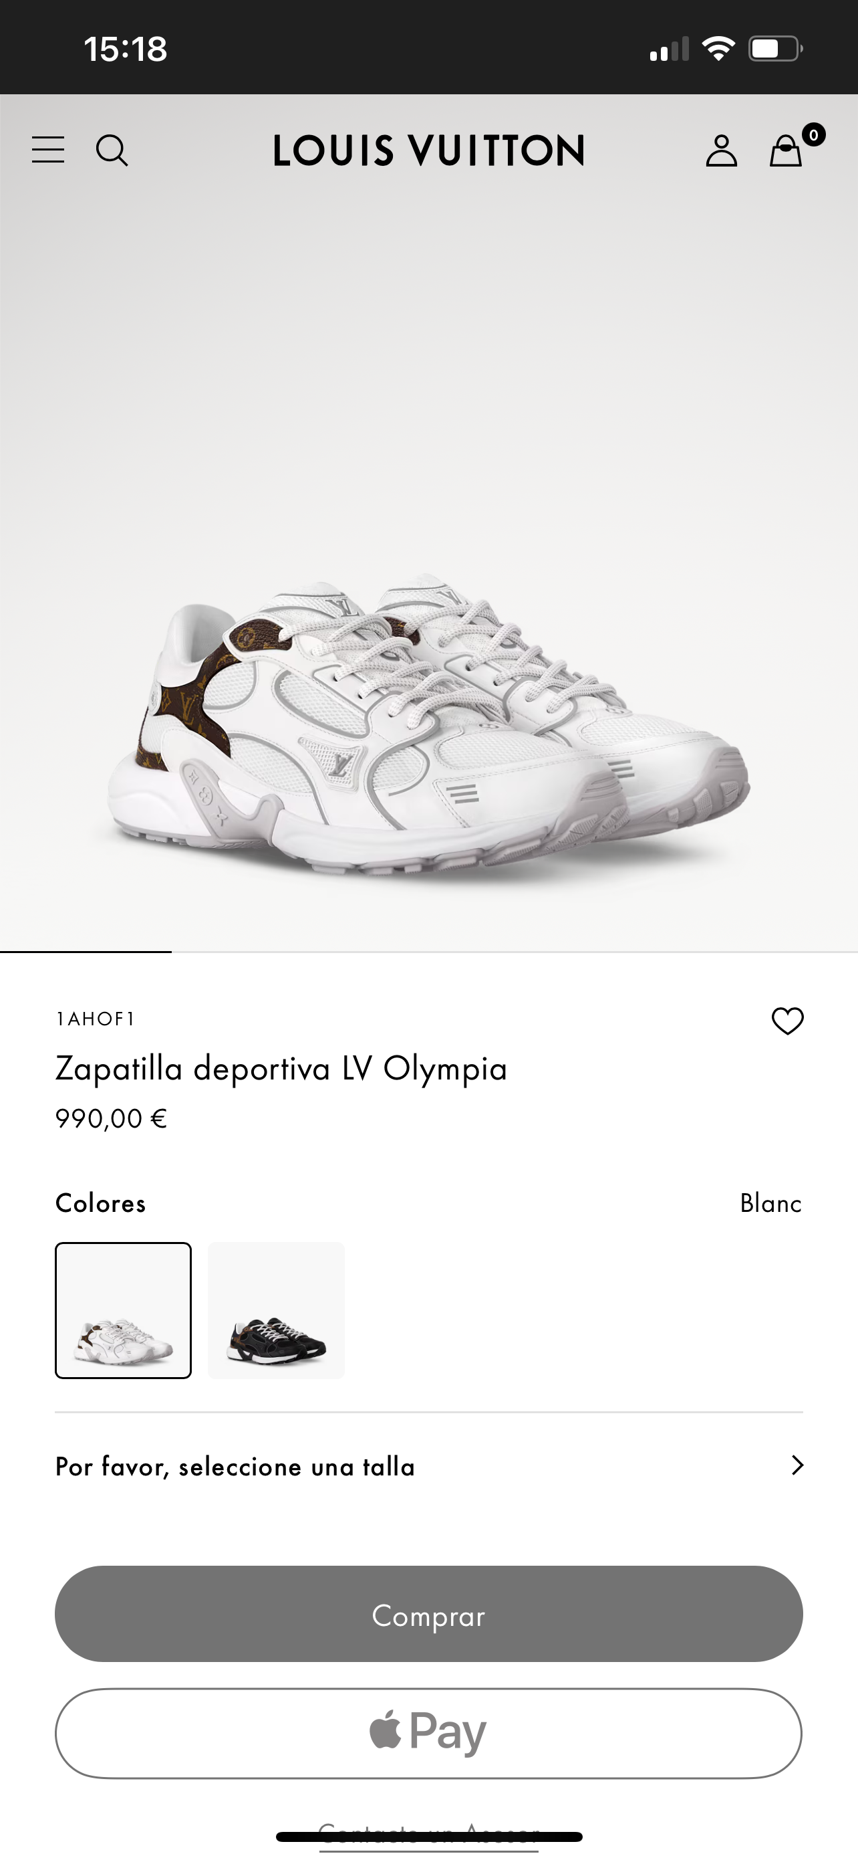
Task: Tap the image gallery progress bar
Action: (428, 952)
